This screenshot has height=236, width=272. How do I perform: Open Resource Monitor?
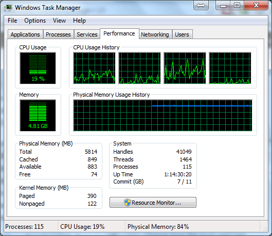pos(153,203)
